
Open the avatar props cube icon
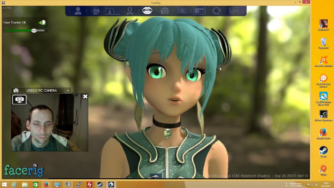click(x=96, y=11)
